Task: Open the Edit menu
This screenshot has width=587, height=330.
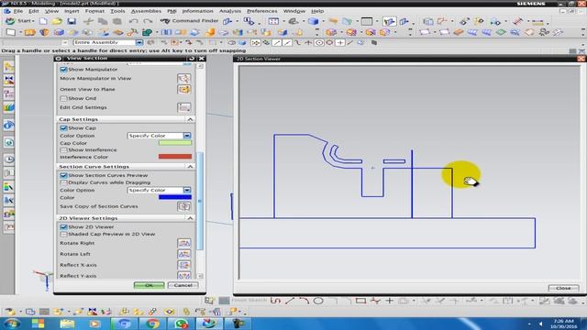Action: [34, 11]
